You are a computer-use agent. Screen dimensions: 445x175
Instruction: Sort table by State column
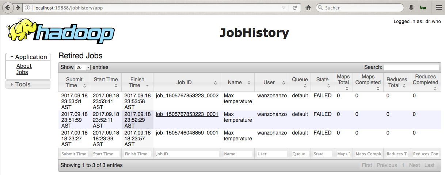click(x=322, y=82)
